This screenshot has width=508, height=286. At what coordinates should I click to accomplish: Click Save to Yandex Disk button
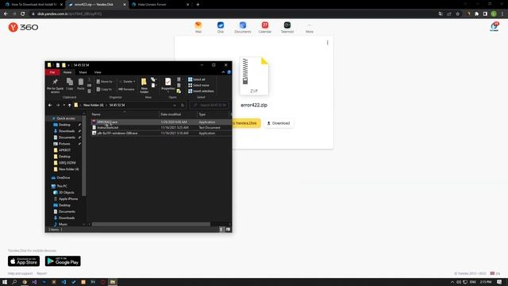pos(246,123)
